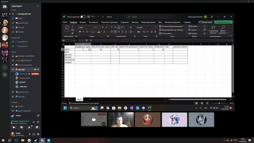Launch an activity with rocket icon
The width and height of the screenshot is (254, 143).
(x=29, y=127)
